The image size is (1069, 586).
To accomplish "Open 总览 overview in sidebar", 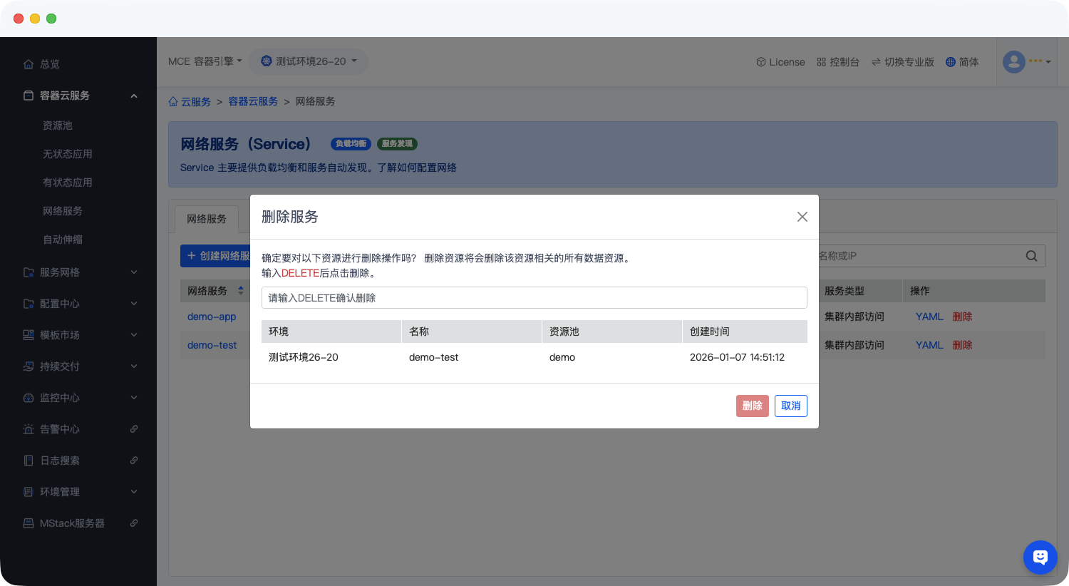I will (x=49, y=64).
